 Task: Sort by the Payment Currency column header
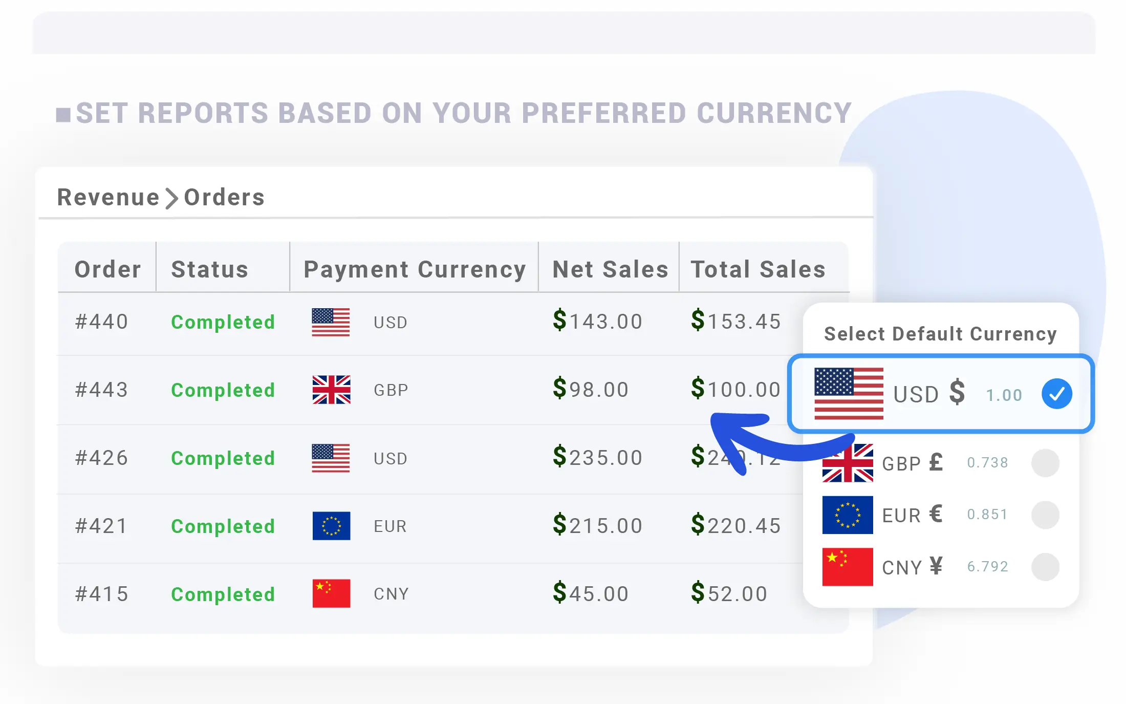[415, 269]
